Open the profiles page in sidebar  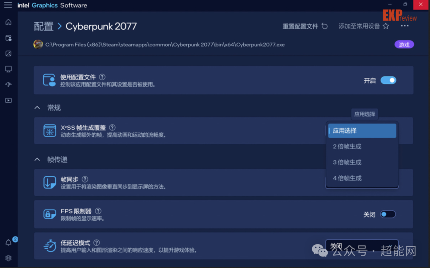(x=8, y=38)
